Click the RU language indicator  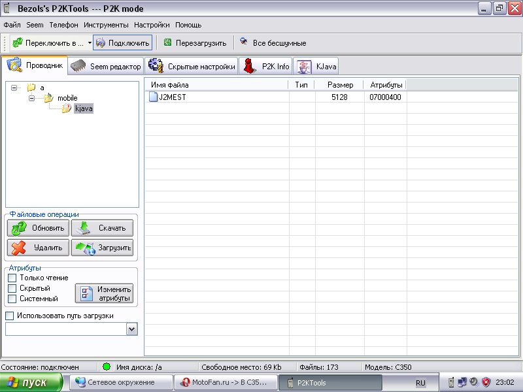point(420,383)
